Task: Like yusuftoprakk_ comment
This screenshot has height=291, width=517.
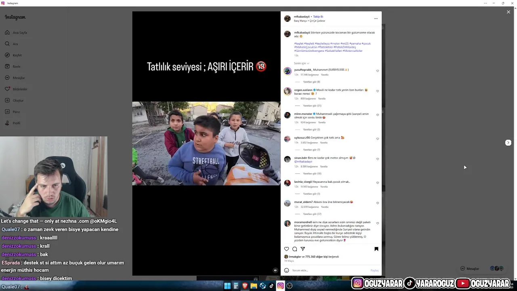Action: [x=378, y=71]
